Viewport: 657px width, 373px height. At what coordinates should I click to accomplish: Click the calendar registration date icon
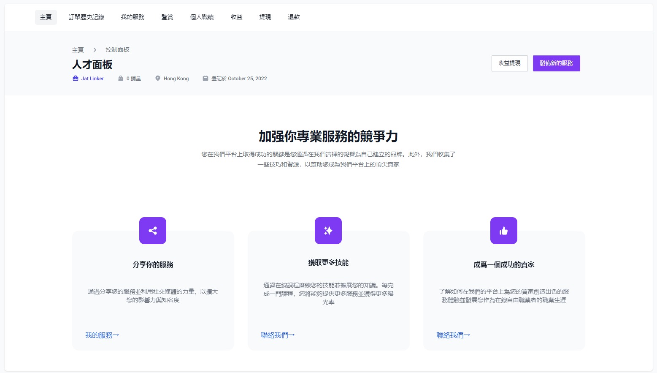(x=205, y=79)
